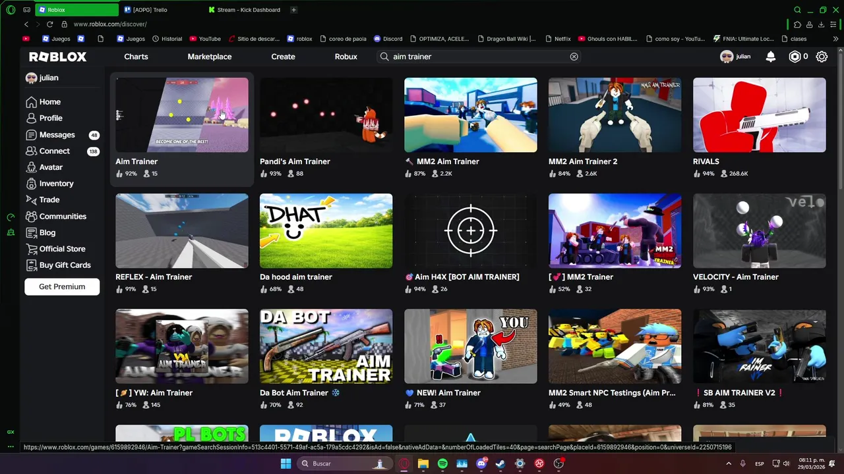Click the search magnifier in Roblox search box

[384, 57]
